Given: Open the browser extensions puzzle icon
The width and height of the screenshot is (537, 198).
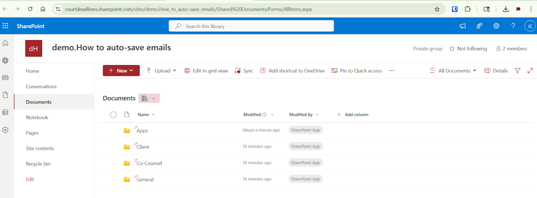Looking at the screenshot, I should coord(468,9).
